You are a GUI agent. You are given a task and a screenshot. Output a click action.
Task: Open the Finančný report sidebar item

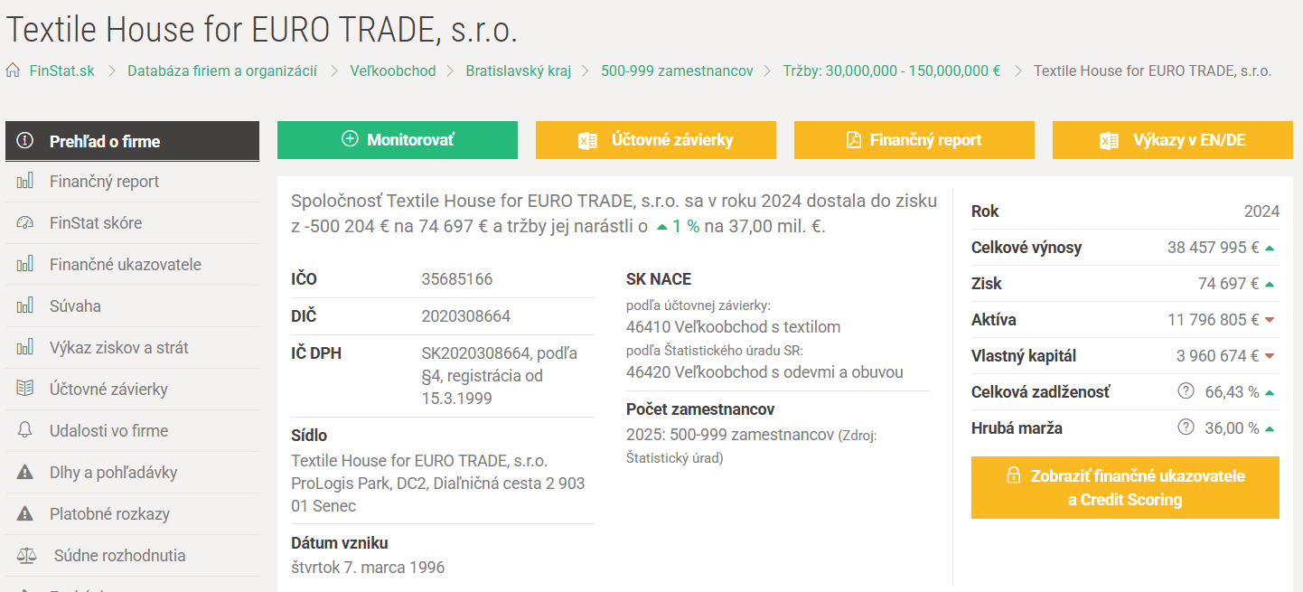pyautogui.click(x=132, y=182)
